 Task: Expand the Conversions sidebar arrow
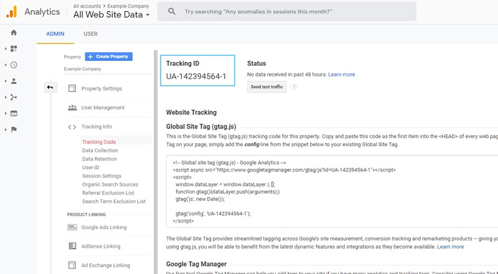6,130
